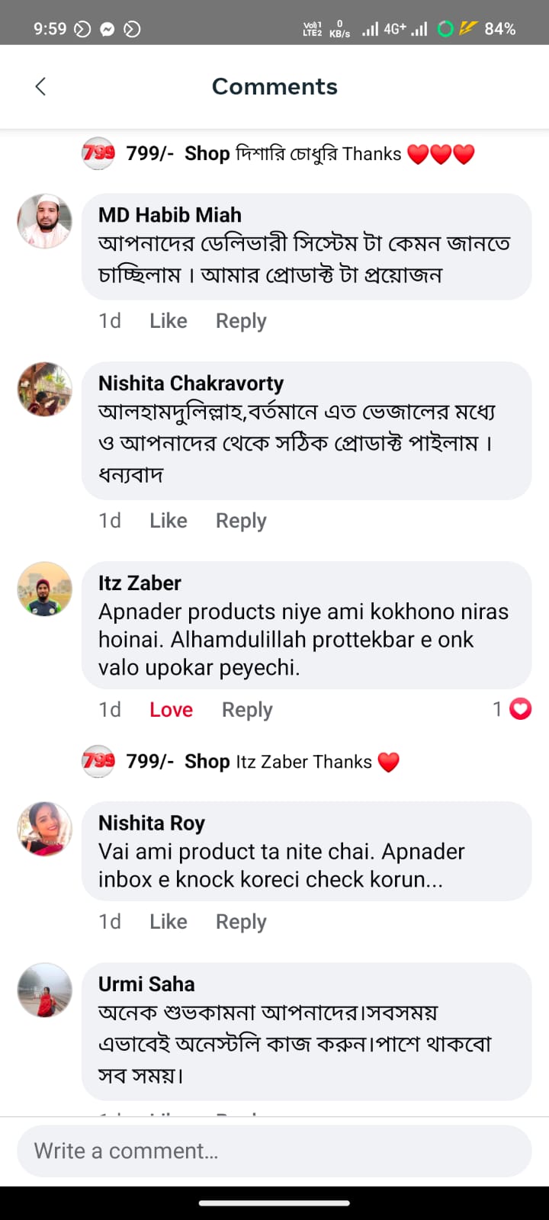This screenshot has height=1220, width=549.
Task: Like MD Habib Miah's comment
Action: pos(168,321)
